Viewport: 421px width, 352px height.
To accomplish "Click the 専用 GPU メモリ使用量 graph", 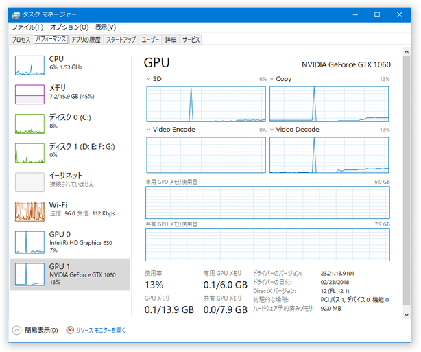I will tap(267, 202).
